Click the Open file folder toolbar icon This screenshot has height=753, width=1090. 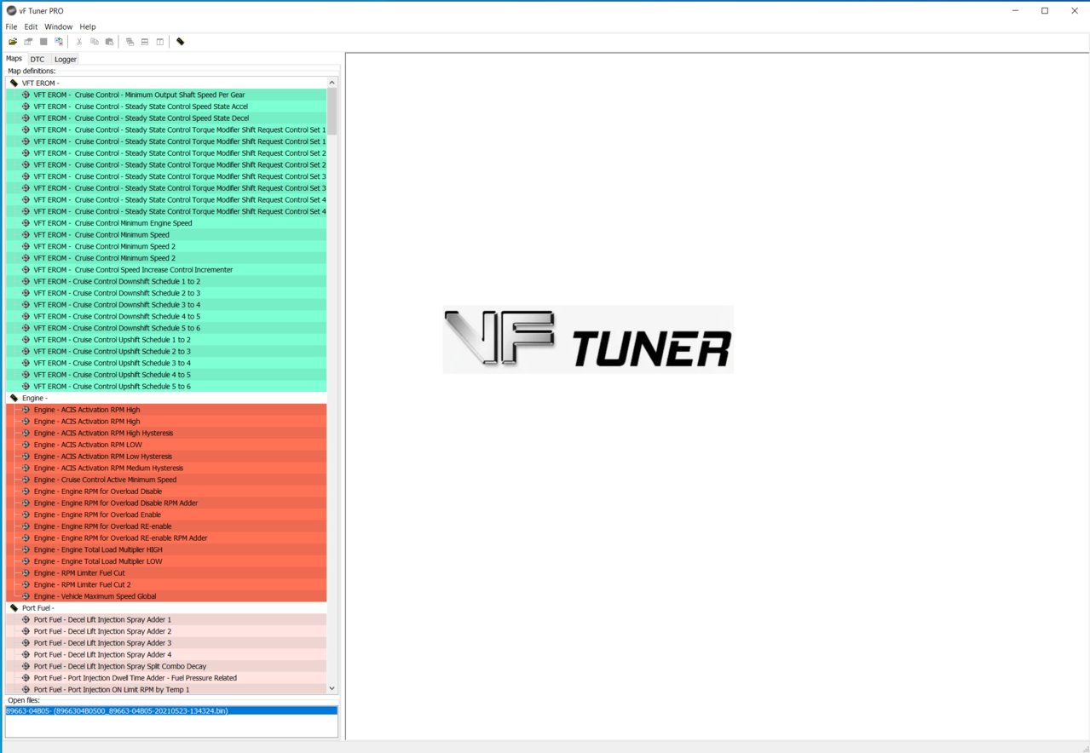click(x=13, y=42)
